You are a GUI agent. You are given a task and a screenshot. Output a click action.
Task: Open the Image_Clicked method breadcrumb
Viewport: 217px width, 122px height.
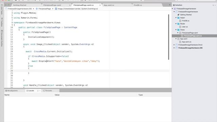[x=77, y=9]
